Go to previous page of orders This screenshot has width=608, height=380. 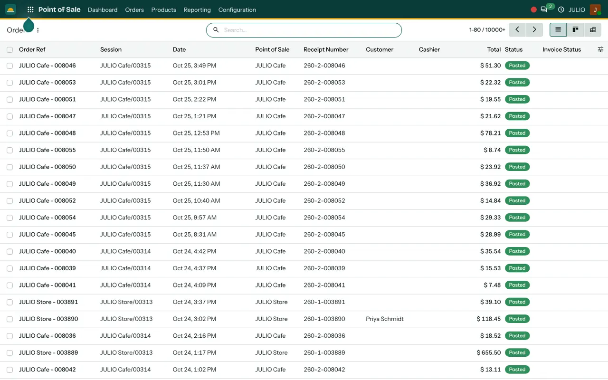(x=517, y=29)
